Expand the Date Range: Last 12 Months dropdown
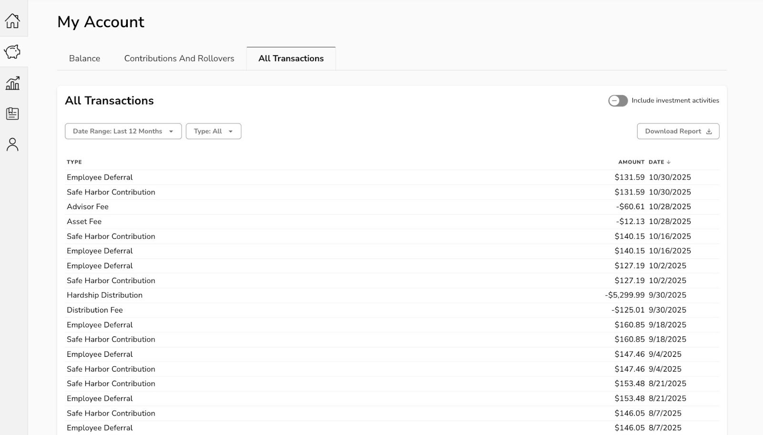The image size is (763, 435). [x=123, y=132]
